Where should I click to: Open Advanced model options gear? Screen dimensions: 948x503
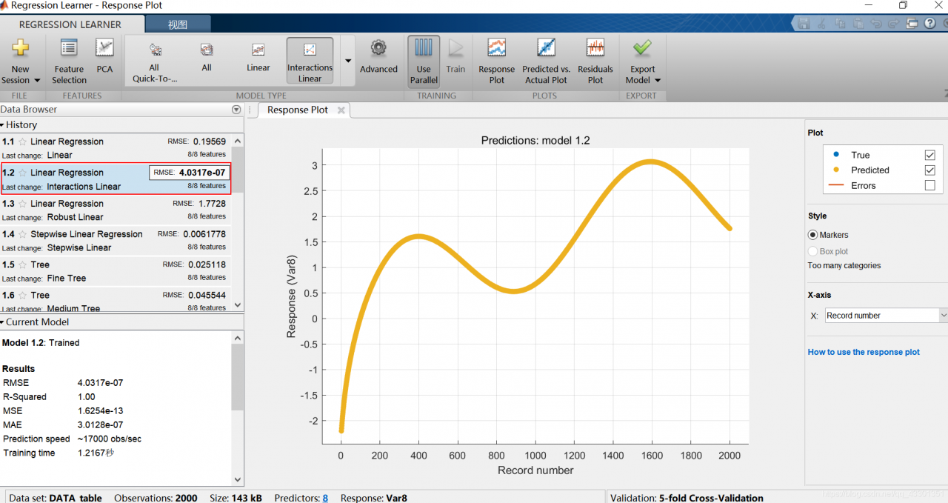coord(378,50)
